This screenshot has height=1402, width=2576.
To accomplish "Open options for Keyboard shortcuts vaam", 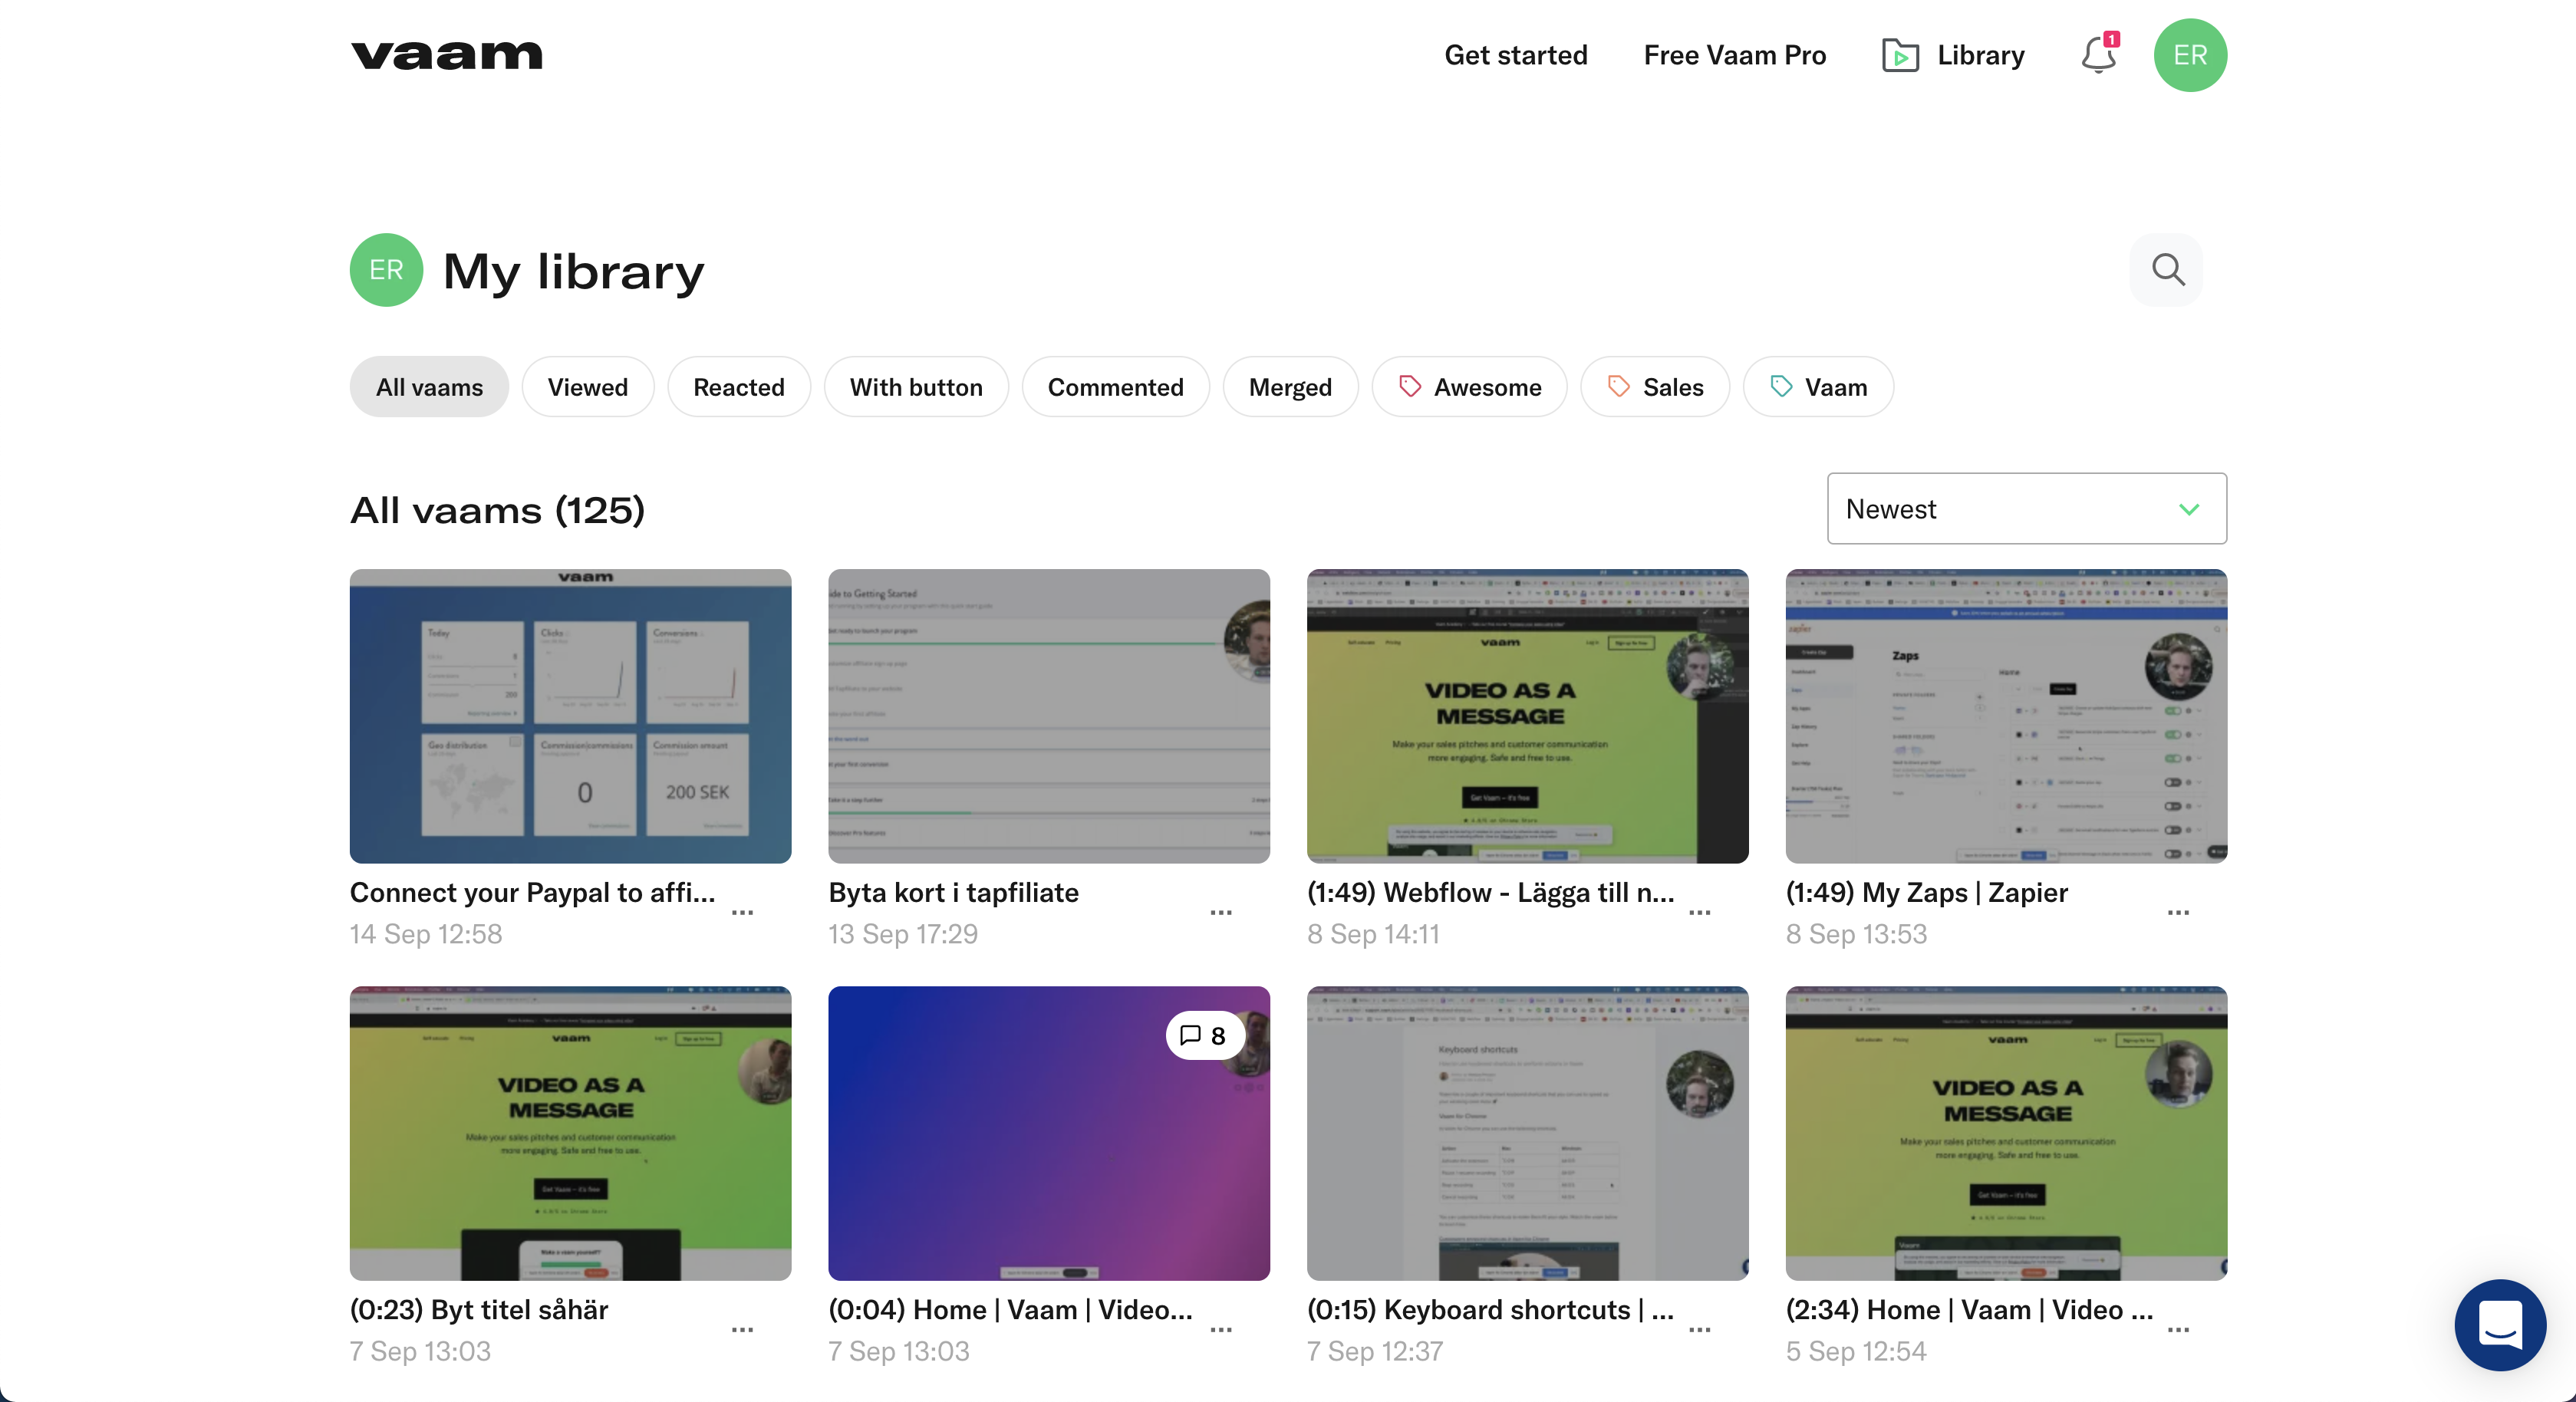I will (1700, 1329).
